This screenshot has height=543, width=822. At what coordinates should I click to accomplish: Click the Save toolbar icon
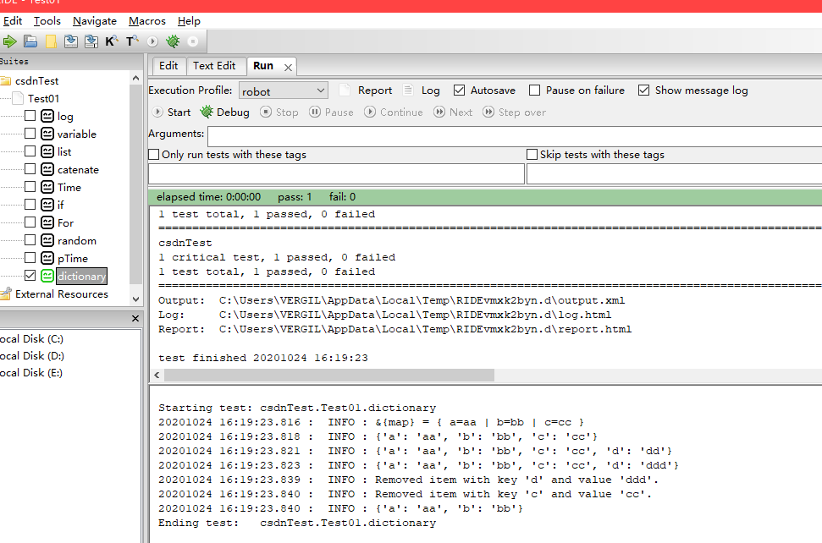(71, 41)
